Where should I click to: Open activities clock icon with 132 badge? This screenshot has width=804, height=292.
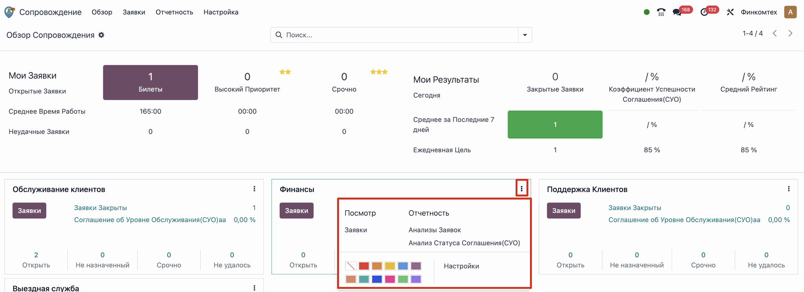(x=704, y=12)
